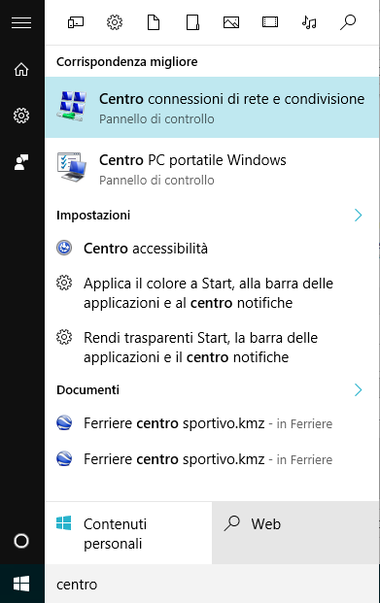380x603 pixels.
Task: Filter results by Folders icon
Action: coord(192,22)
